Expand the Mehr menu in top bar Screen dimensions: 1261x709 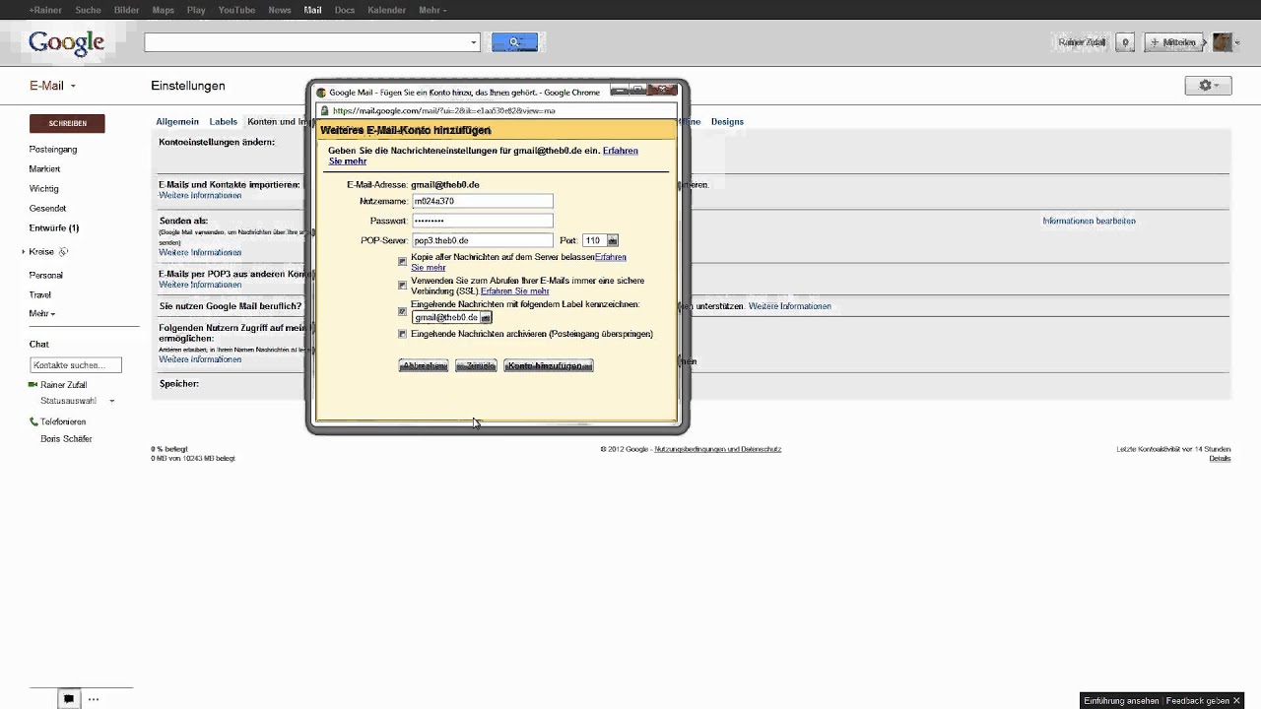tap(432, 10)
